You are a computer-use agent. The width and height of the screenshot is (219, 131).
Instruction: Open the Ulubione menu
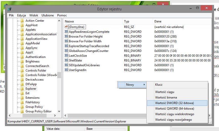point(48,15)
